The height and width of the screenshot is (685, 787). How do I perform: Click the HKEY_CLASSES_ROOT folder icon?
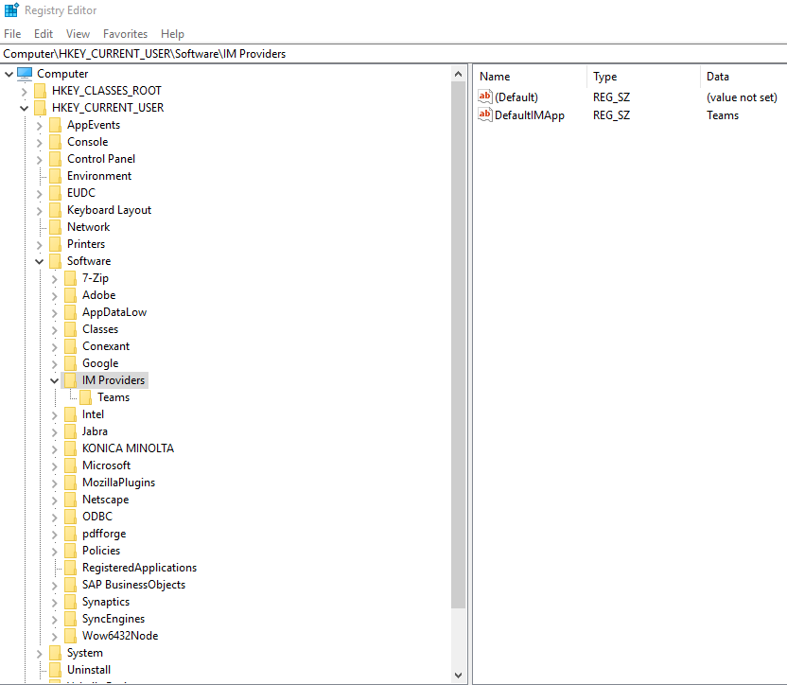click(40, 91)
